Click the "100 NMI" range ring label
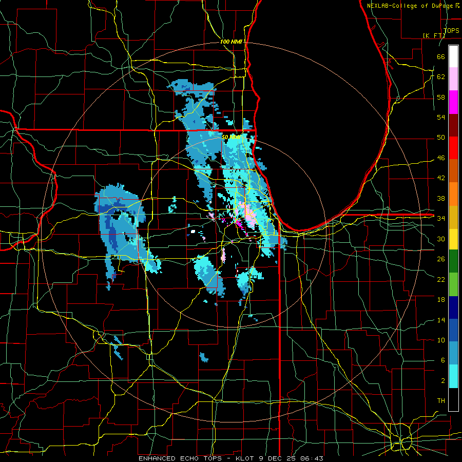The image size is (462, 462). (x=231, y=42)
